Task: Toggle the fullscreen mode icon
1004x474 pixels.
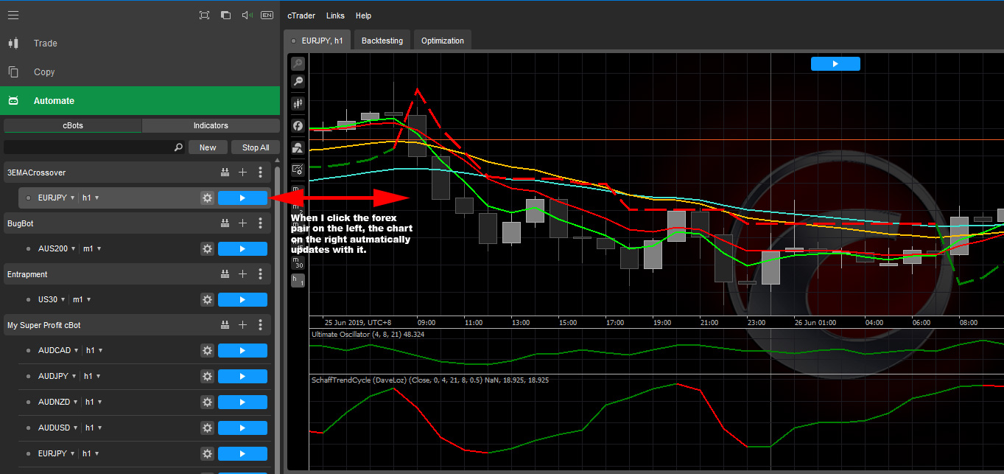Action: 204,15
